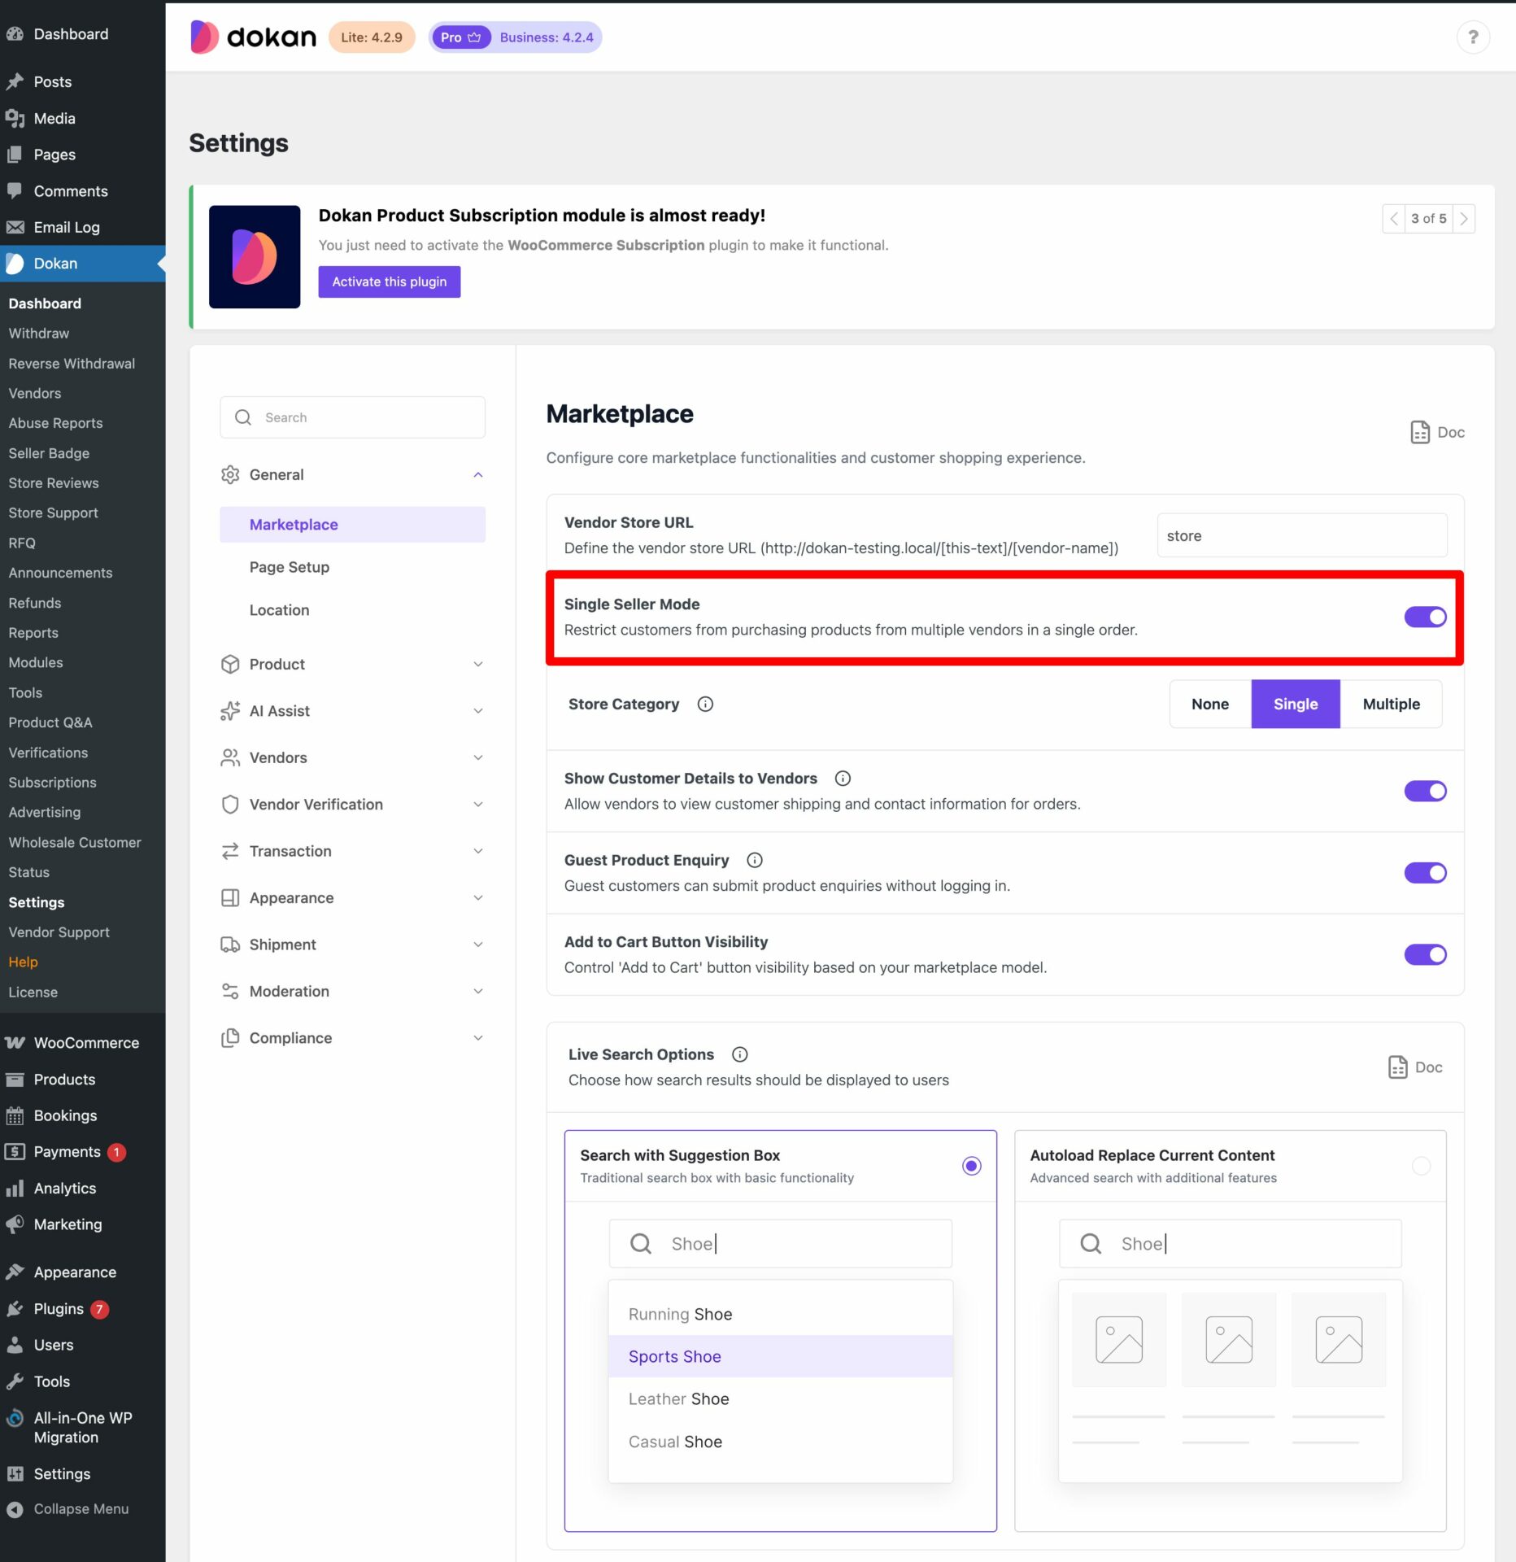Image resolution: width=1516 pixels, height=1562 pixels.
Task: Click the search magnifier in settings sidebar
Action: click(242, 417)
